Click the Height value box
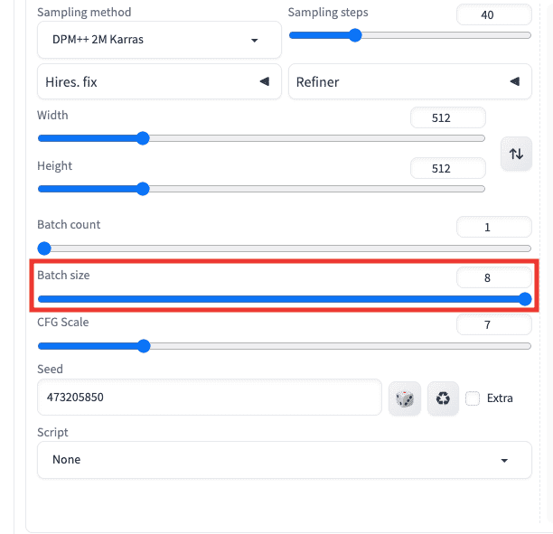The image size is (553, 534). point(447,168)
